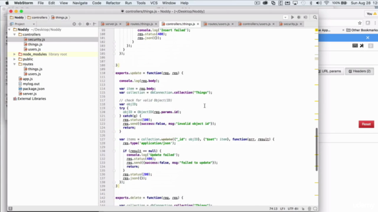
Task: Start debugging with the bug icon
Action: coord(299,17)
